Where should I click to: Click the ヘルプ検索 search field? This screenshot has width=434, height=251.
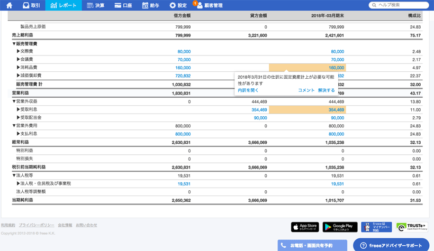point(401,5)
